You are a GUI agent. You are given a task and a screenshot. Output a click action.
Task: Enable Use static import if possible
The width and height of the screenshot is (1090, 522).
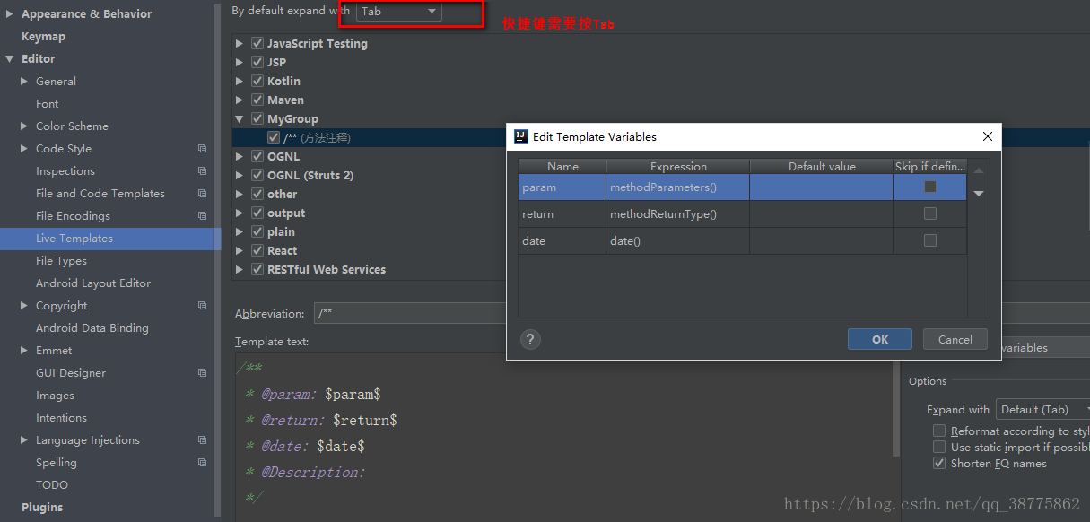(x=939, y=447)
